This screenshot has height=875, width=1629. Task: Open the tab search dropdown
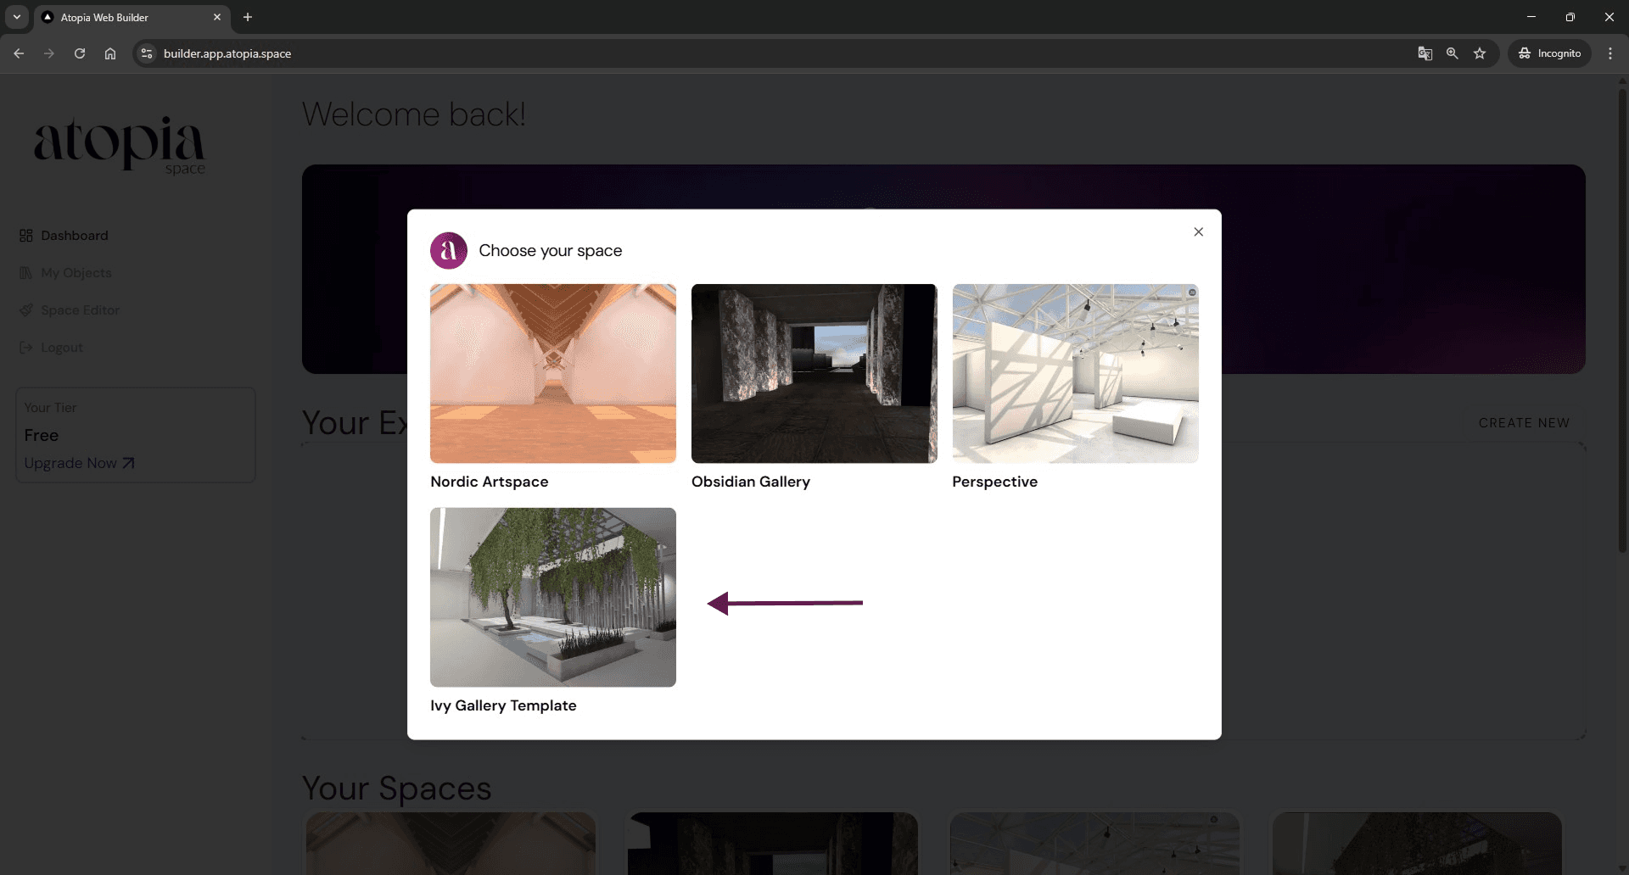(x=17, y=17)
